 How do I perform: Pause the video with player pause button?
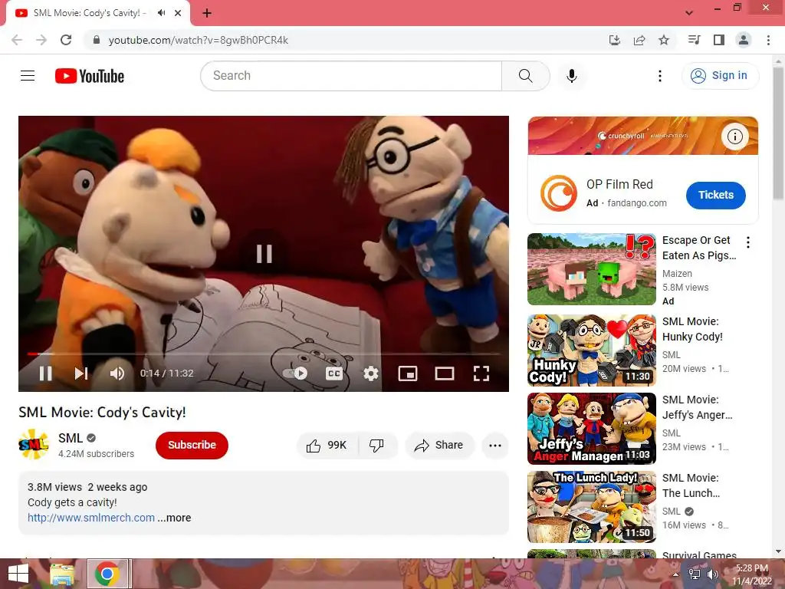coord(45,373)
